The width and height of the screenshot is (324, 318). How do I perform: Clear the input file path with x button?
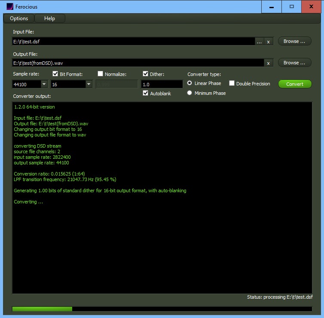(x=268, y=42)
